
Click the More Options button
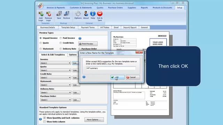click(94, 119)
